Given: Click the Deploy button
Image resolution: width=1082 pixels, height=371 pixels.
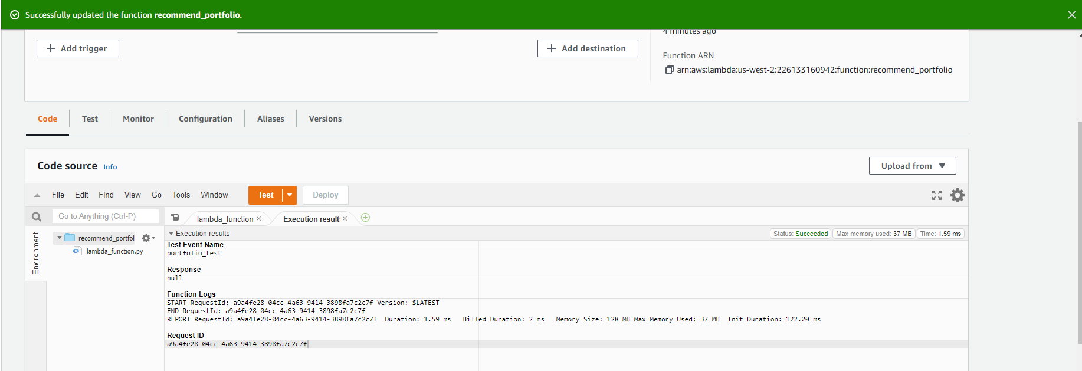Looking at the screenshot, I should click(325, 195).
